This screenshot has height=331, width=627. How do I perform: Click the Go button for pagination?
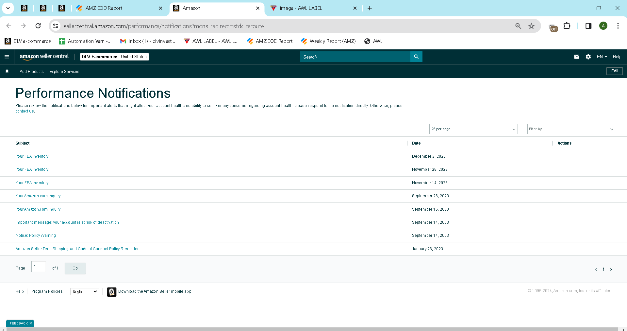[75, 268]
